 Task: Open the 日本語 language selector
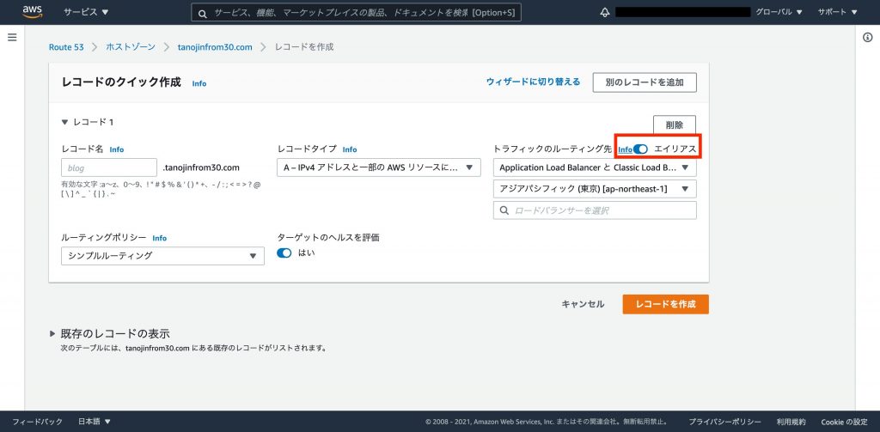(95, 422)
